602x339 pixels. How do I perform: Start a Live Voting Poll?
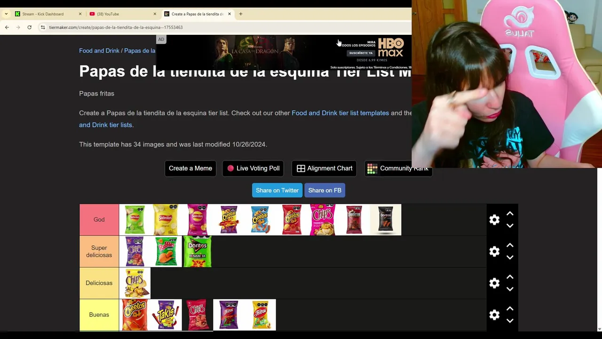pyautogui.click(x=253, y=168)
